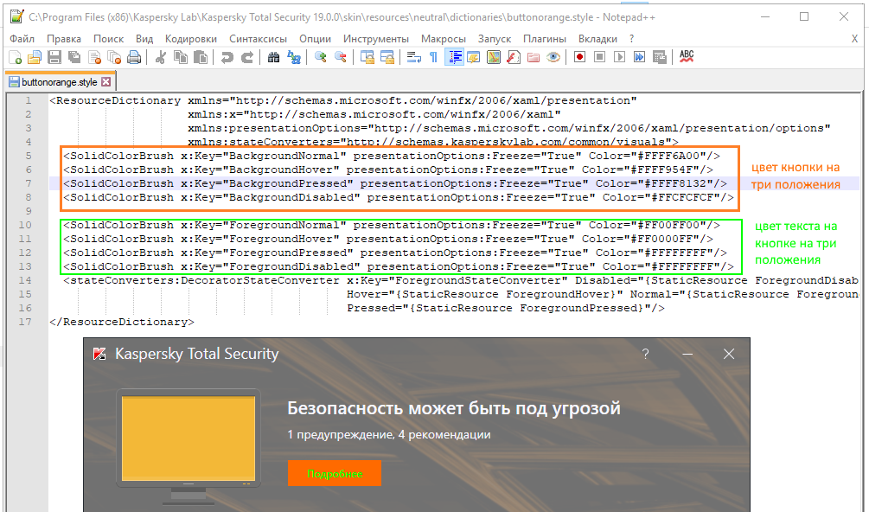Open the Запуск menu
869x512 pixels.
coord(495,39)
